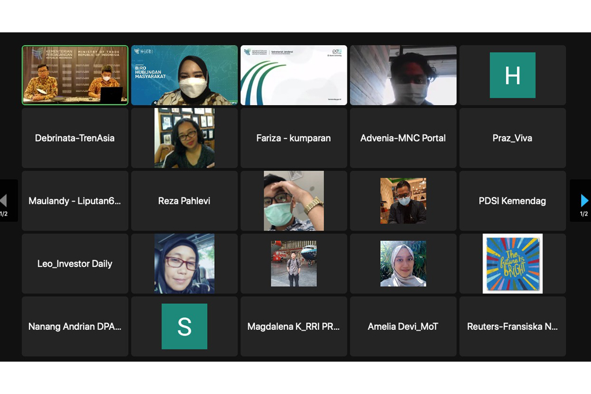Select the Fariza - kumparan tile

(294, 138)
